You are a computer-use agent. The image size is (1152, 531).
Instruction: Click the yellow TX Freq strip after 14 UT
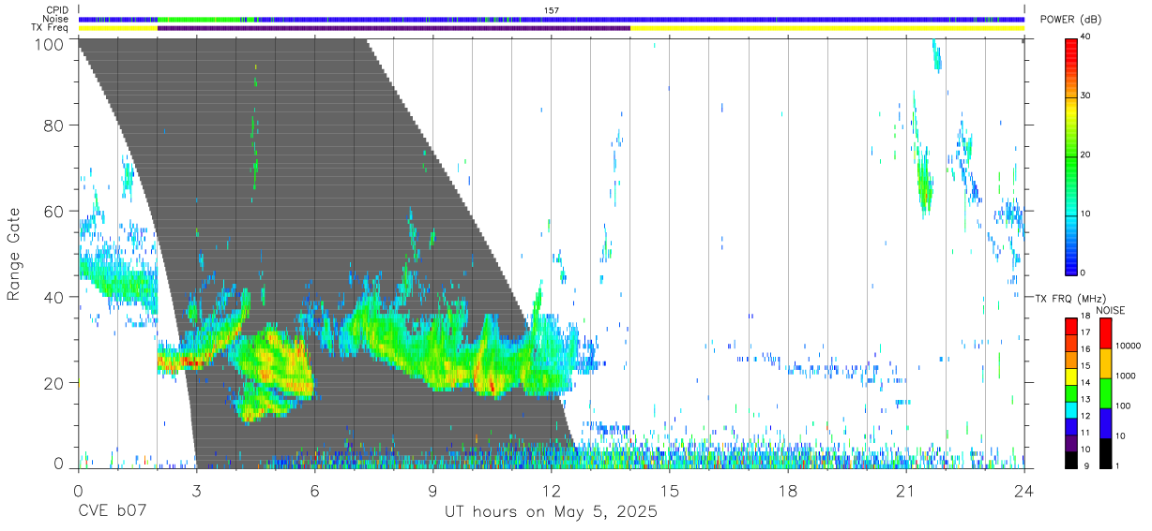coord(827,28)
